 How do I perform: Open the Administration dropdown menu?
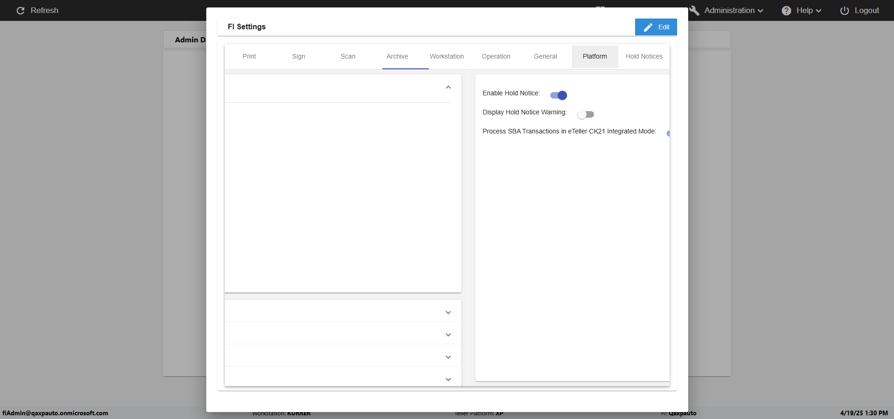coord(733,11)
